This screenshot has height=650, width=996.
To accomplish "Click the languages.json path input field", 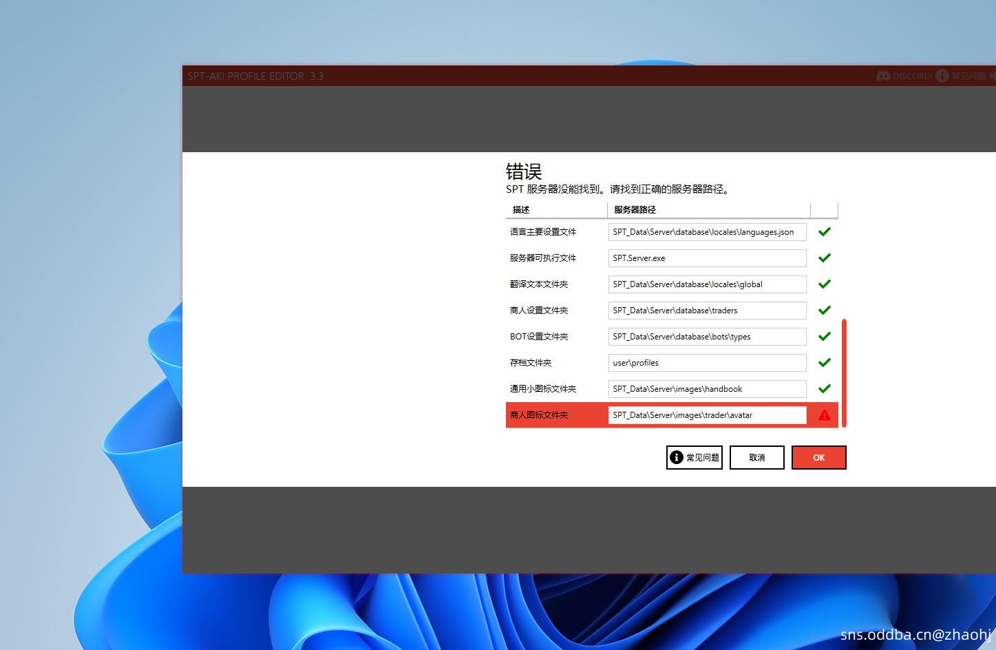I will coord(707,232).
